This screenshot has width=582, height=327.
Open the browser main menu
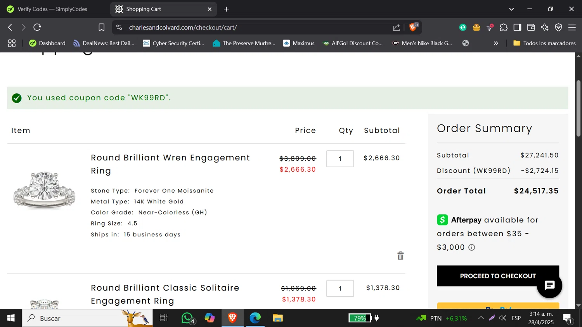tap(572, 28)
